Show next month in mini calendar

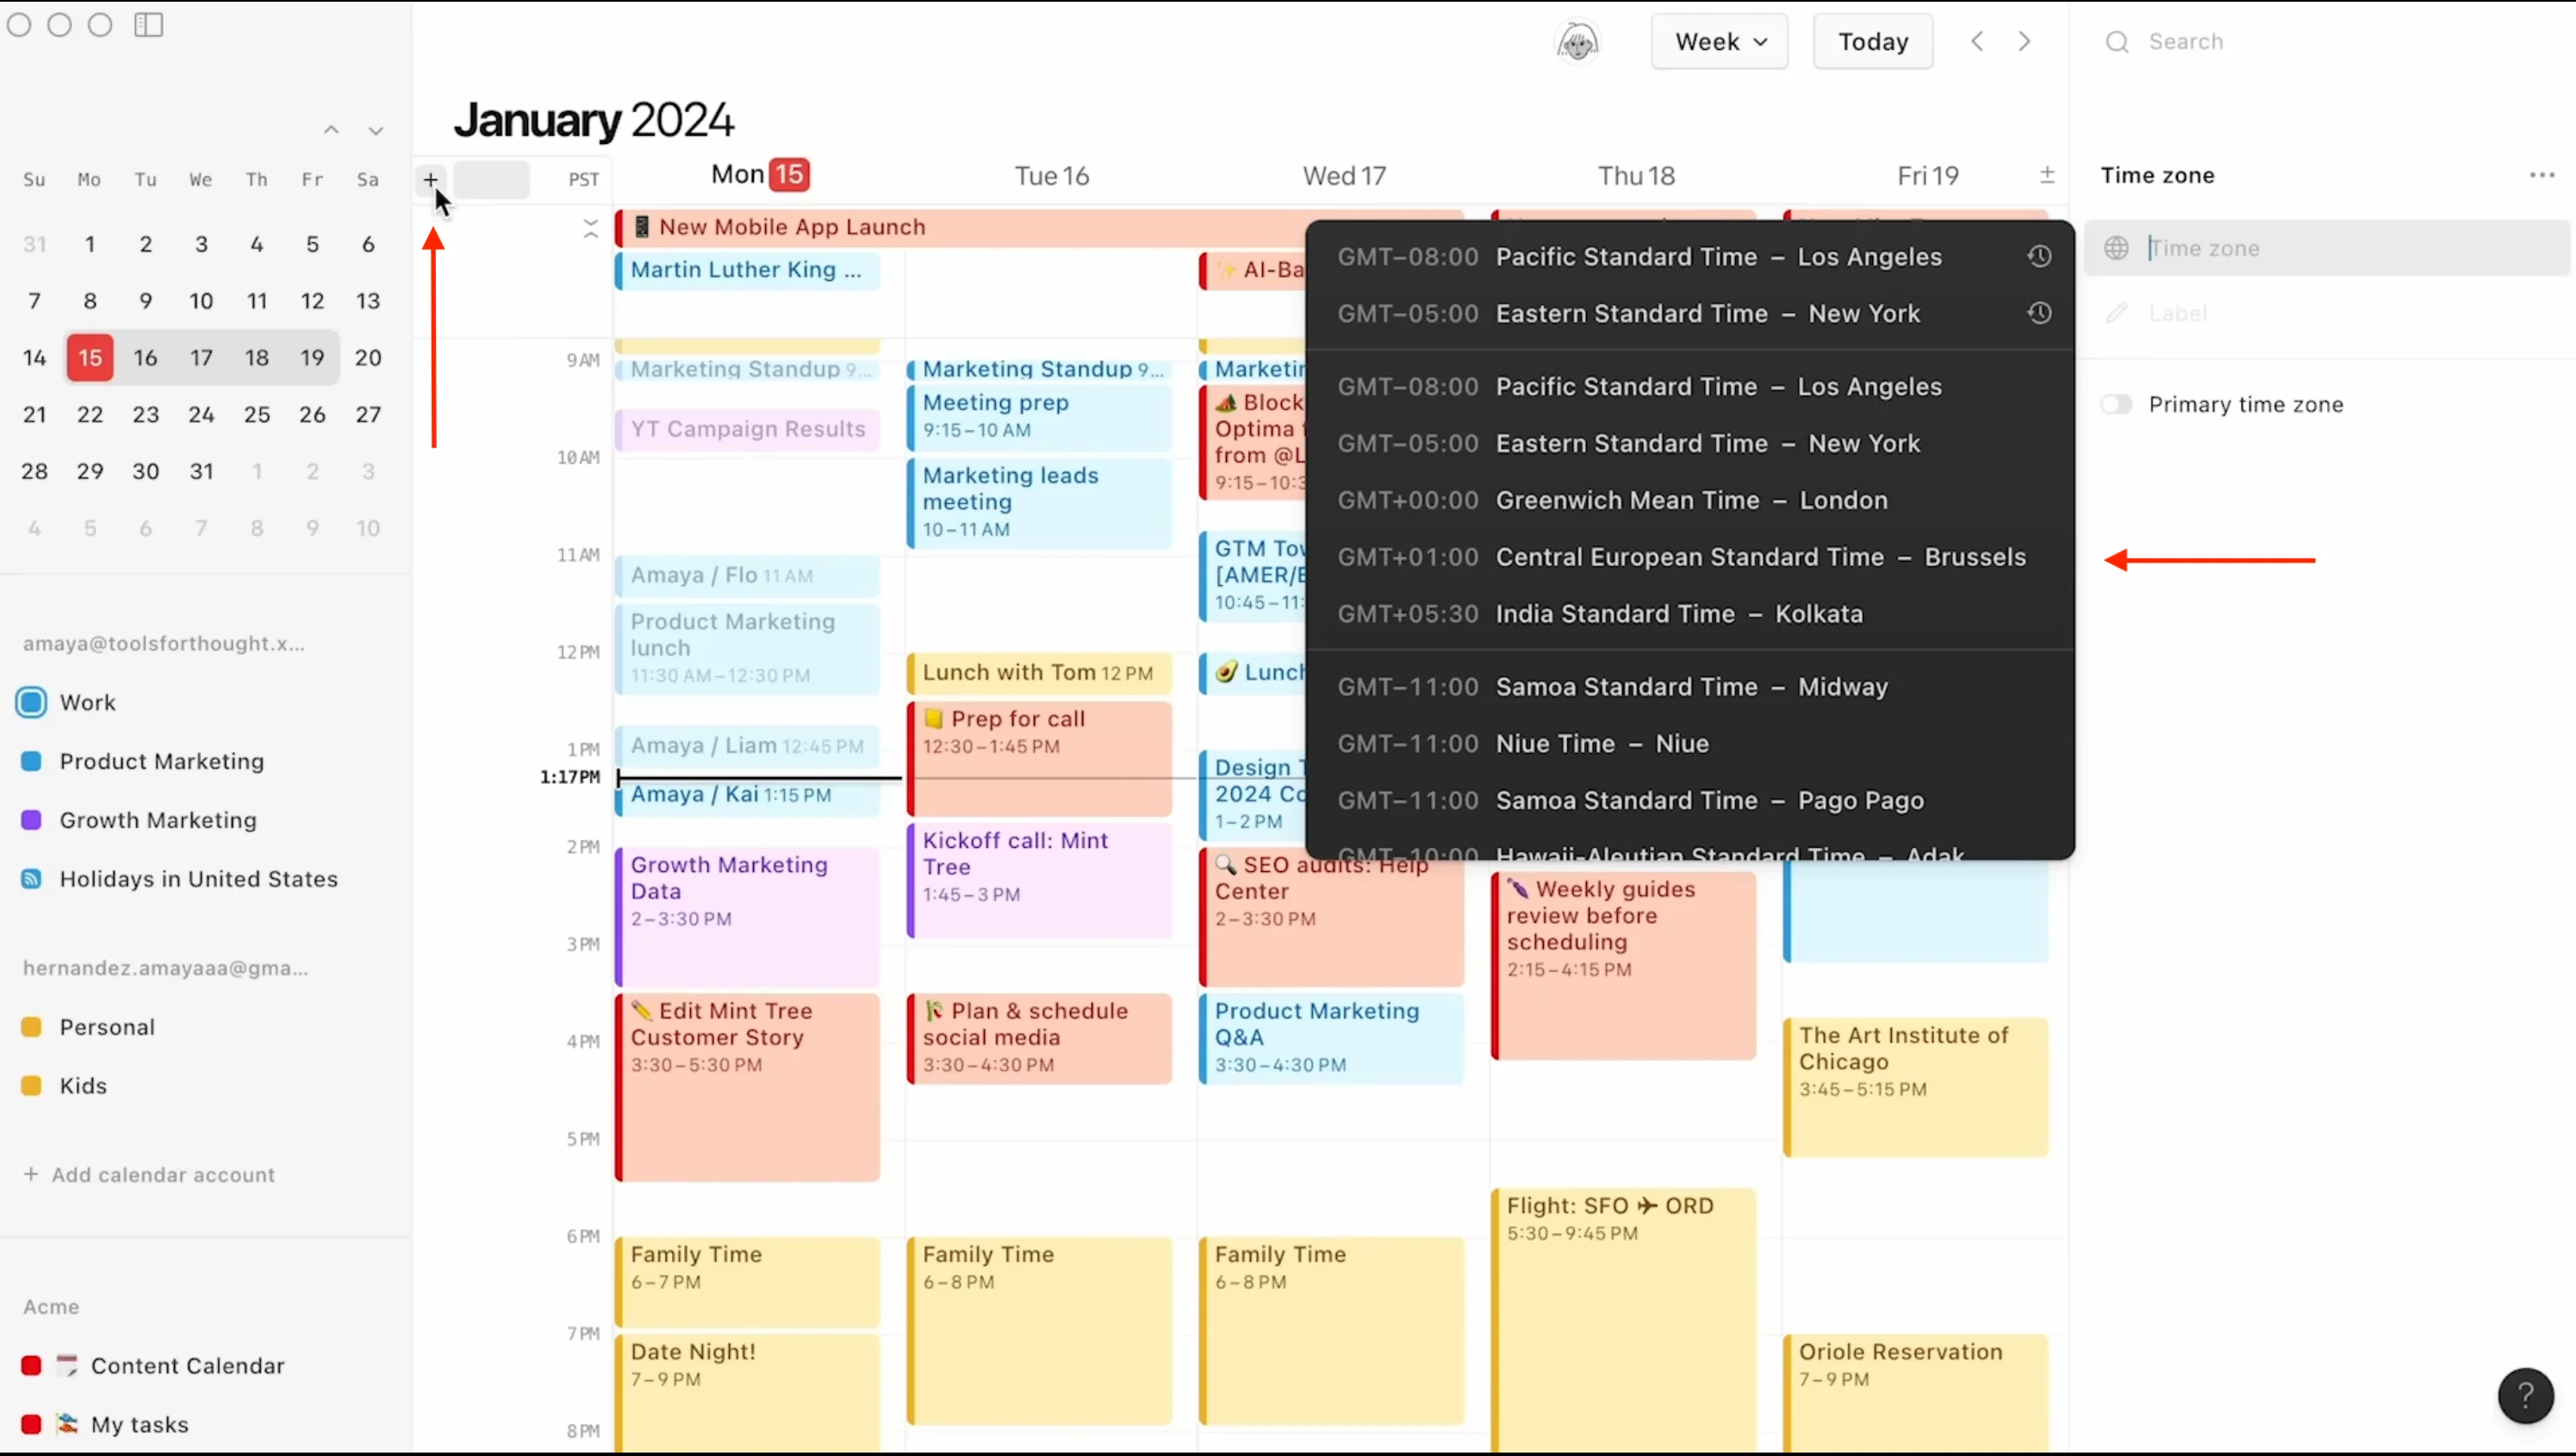[x=375, y=131]
